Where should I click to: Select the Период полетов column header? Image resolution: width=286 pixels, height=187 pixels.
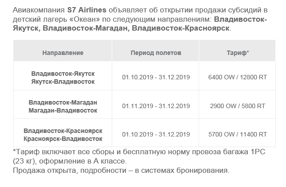(x=156, y=53)
